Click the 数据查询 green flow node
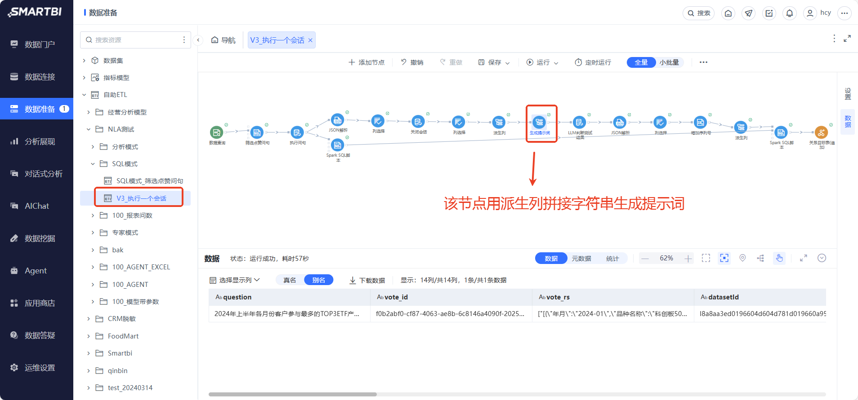 (217, 132)
